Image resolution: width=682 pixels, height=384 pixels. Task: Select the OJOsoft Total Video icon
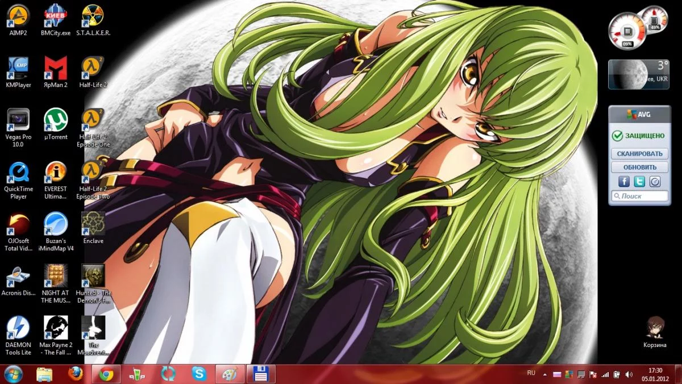(x=18, y=232)
